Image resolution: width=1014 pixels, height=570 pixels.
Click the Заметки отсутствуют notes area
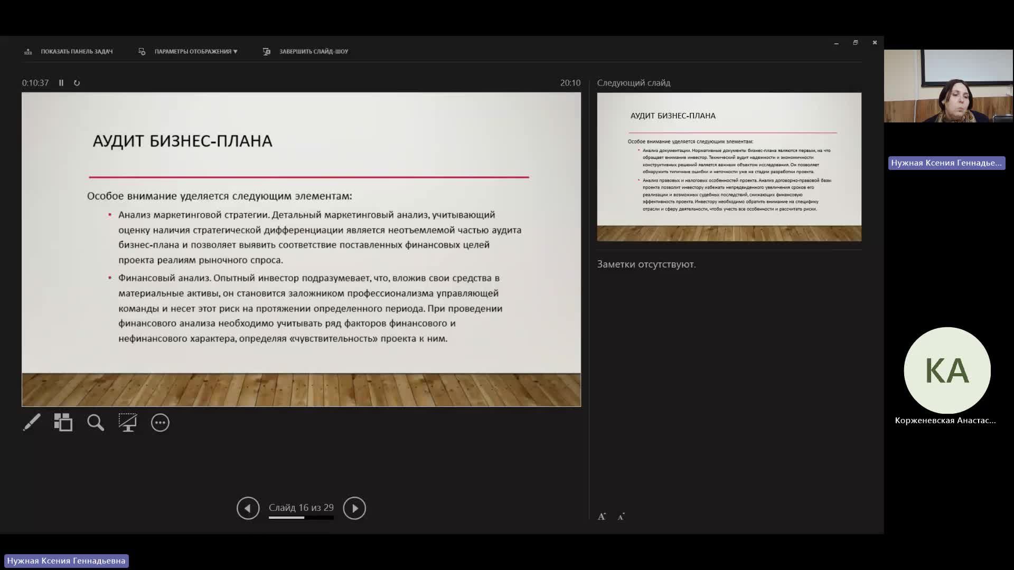(646, 264)
